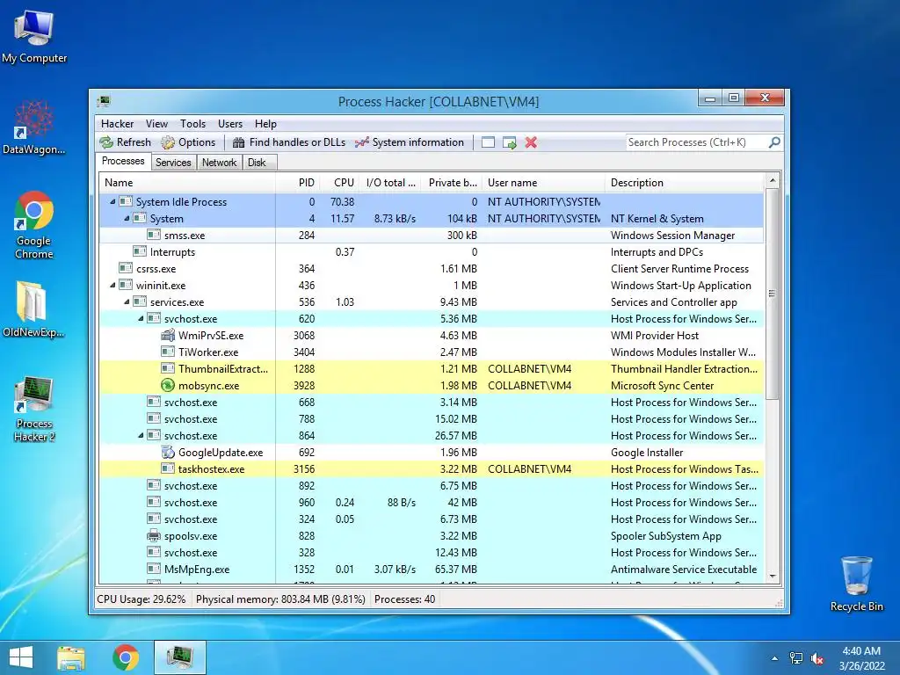This screenshot has width=900, height=675.
Task: Collapse svchost.exe PID 620 node
Action: click(141, 318)
